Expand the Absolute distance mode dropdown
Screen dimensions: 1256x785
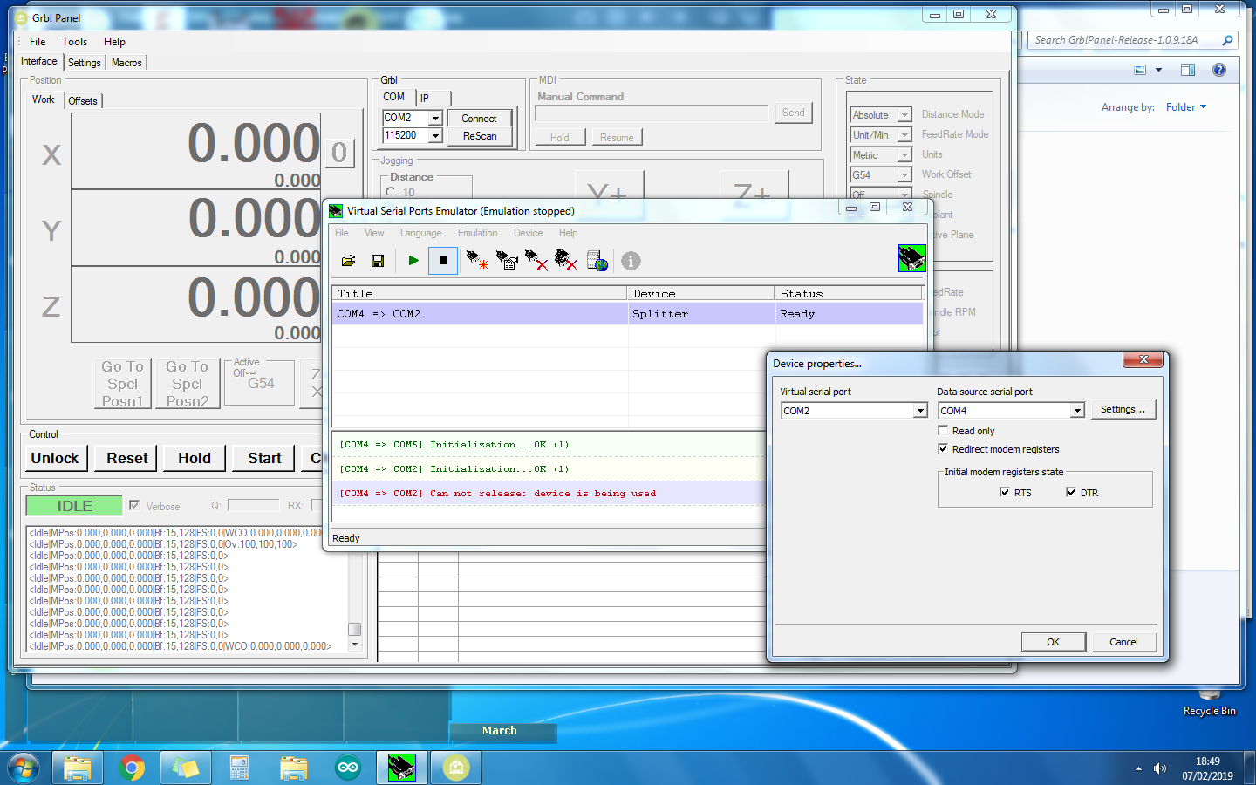904,114
